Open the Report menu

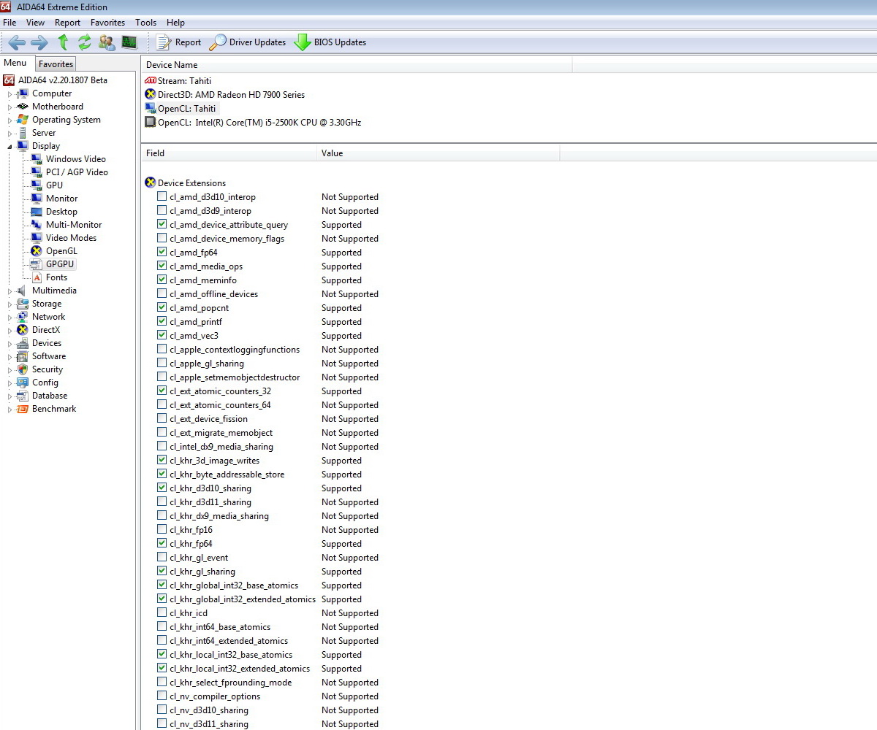(68, 23)
